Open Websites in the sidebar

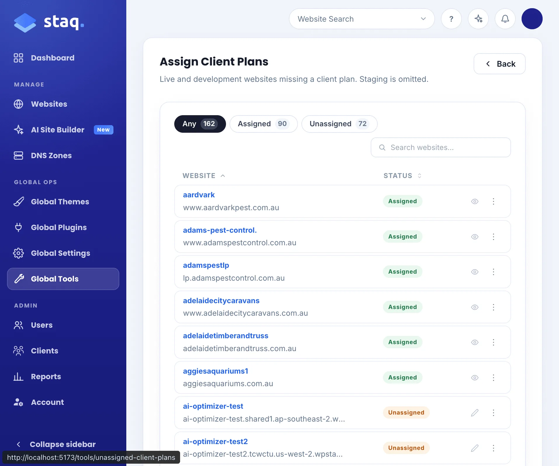click(x=63, y=104)
